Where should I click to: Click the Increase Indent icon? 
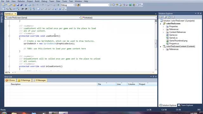click(26, 9)
